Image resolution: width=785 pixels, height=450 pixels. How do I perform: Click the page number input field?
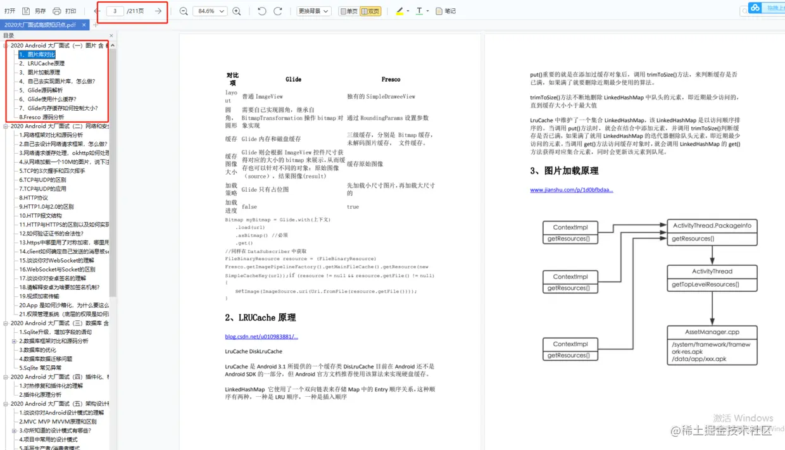115,11
